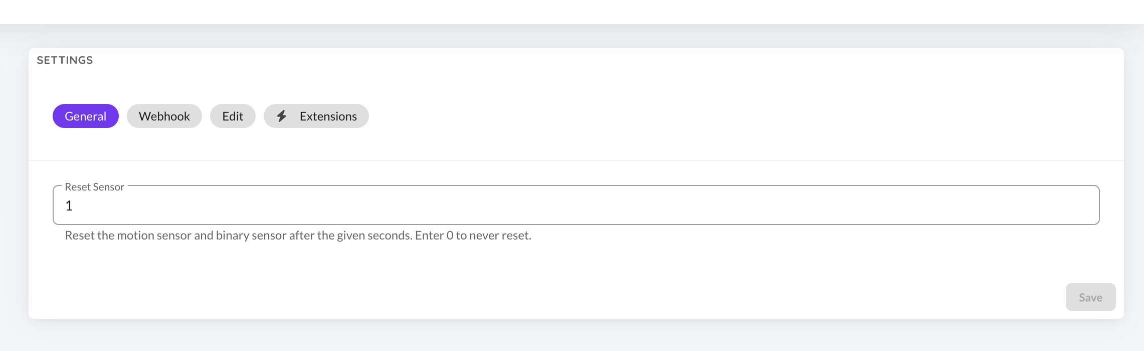Click the lightning bolt icon on Extensions
1144x351 pixels.
[x=282, y=116]
